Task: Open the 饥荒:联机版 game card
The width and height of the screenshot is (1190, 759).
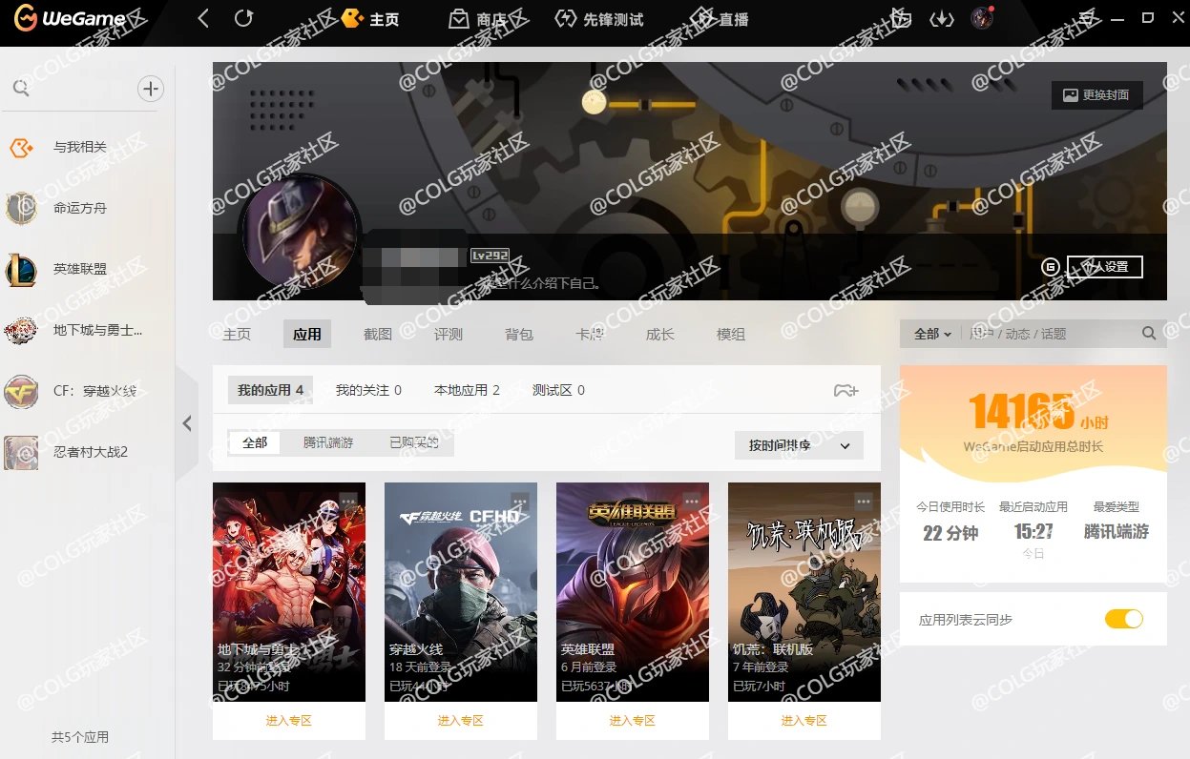Action: (x=804, y=592)
